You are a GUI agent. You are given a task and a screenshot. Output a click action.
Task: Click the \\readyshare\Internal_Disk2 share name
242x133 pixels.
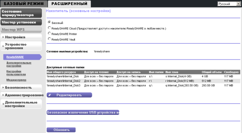[x=64, y=81]
